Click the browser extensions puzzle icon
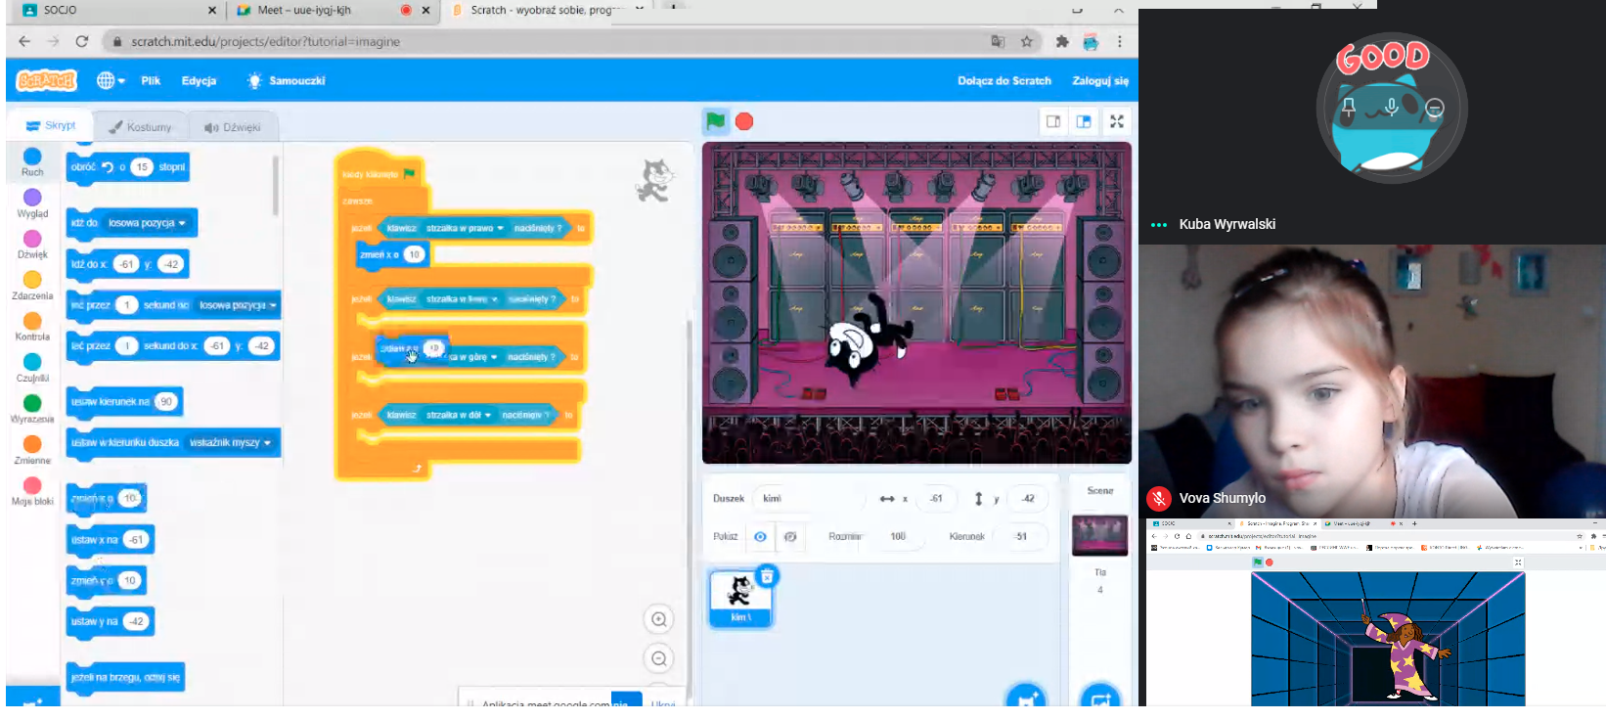Viewport: 1606px width, 720px height. coord(1062,41)
